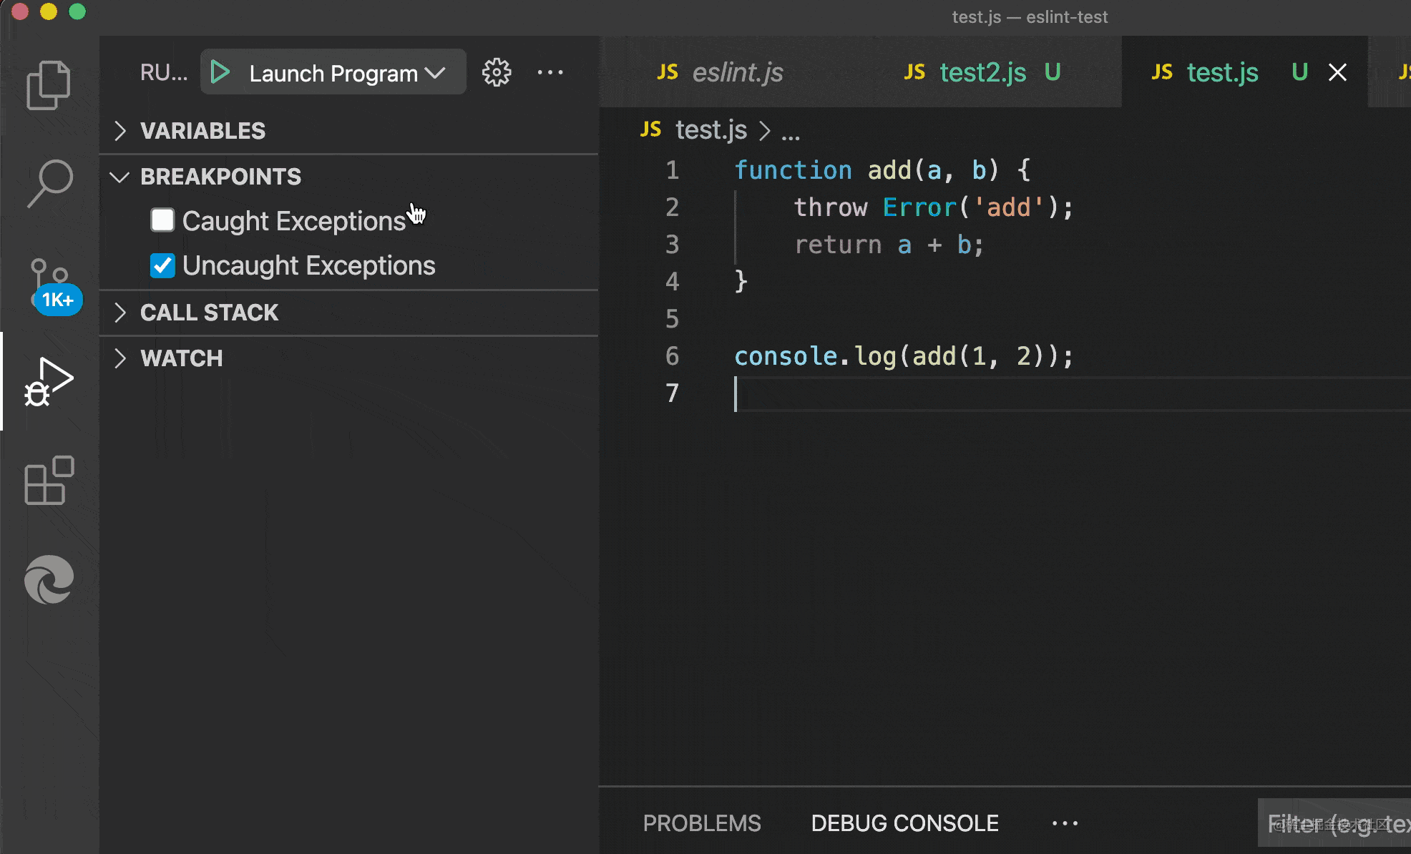Image resolution: width=1411 pixels, height=854 pixels.
Task: Close the test.js editor tab
Action: click(x=1337, y=72)
